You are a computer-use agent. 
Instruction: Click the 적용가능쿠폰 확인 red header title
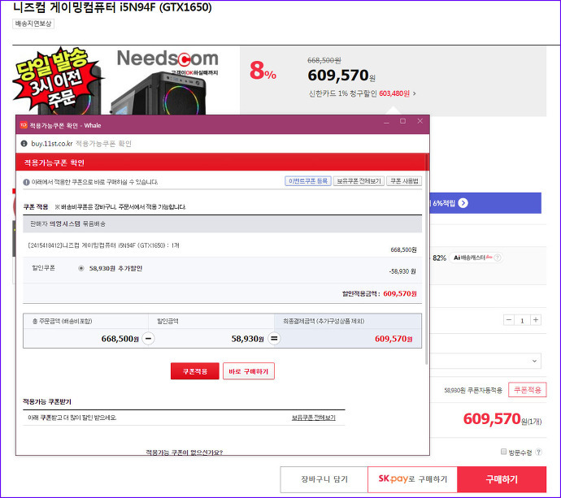coord(54,163)
